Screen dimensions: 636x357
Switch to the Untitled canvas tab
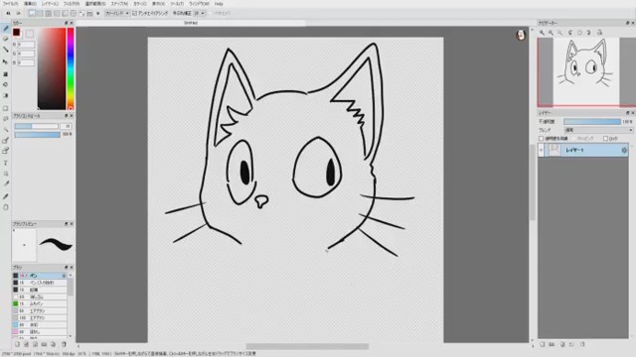tap(191, 23)
